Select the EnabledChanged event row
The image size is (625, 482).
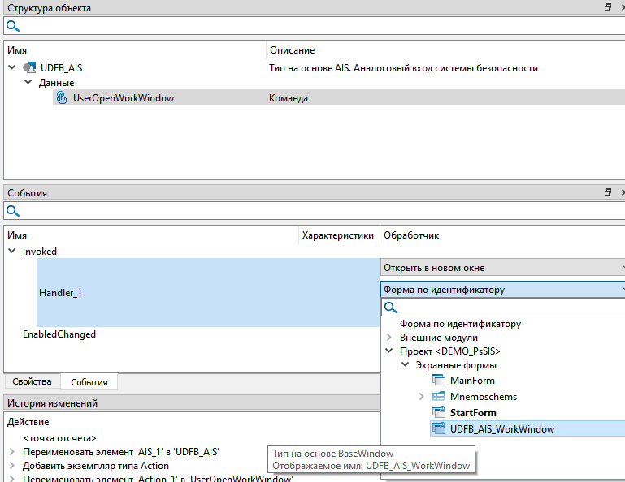click(59, 334)
